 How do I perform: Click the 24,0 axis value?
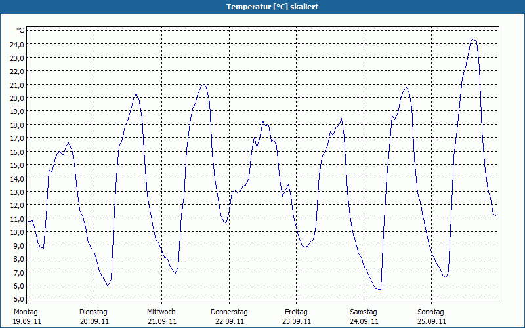(x=17, y=45)
